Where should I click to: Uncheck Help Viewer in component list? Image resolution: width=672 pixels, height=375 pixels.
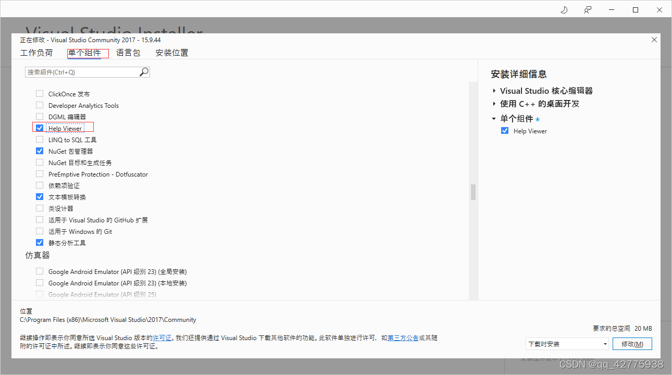(40, 128)
